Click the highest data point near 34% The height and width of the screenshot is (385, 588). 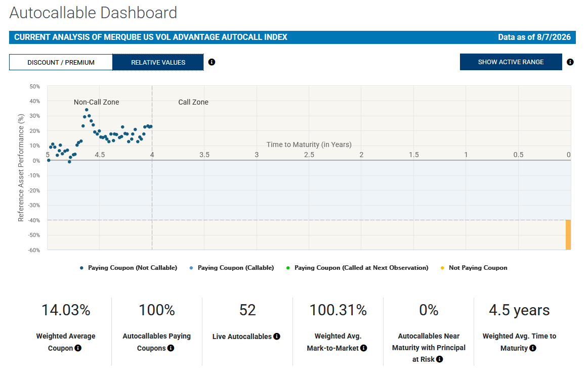87,110
